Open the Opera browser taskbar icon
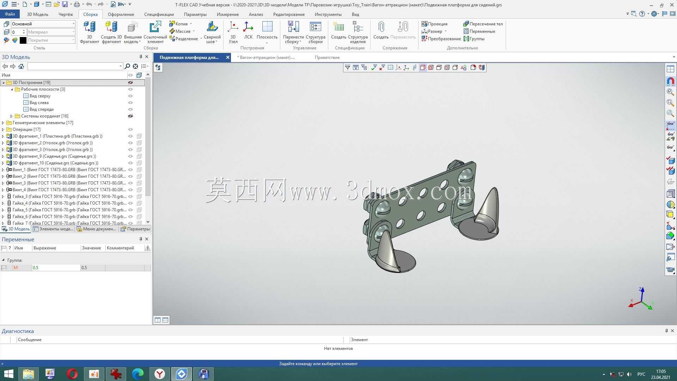Viewport: 677px width, 381px height. tap(72, 374)
